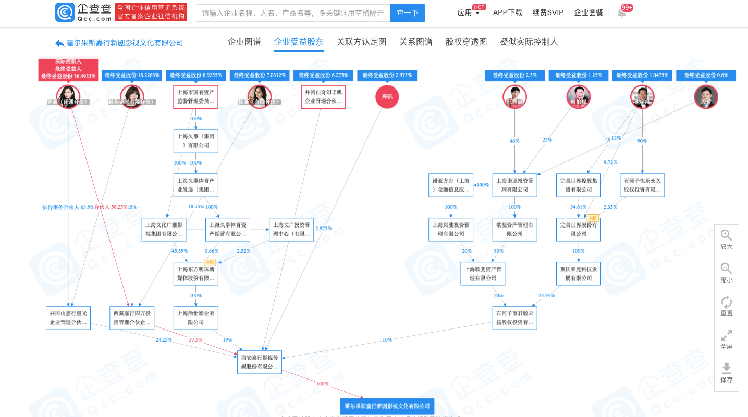Viewport: 748px width, 417px height.
Task: Click the 上海岚斐投资管理有限公司 node
Action: coord(451,230)
